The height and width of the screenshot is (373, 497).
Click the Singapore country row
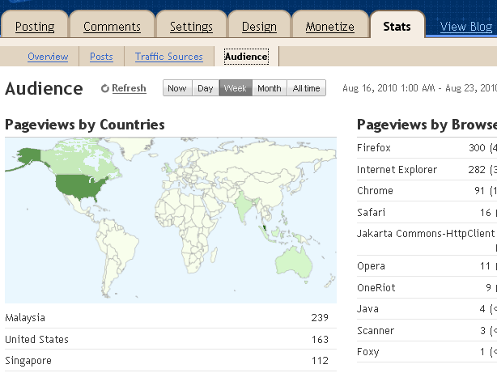[x=171, y=360]
